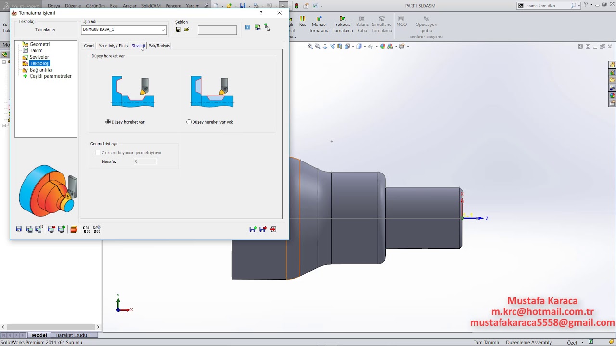The width and height of the screenshot is (616, 346).
Task: Select the 'Düşey hareket var' radio button
Action: click(108, 122)
